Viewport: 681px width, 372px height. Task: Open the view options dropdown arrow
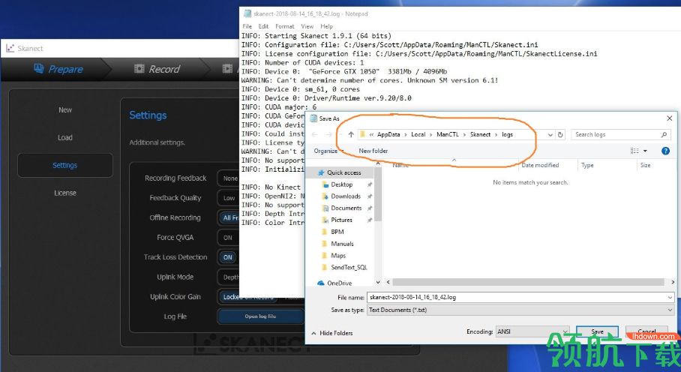click(x=645, y=151)
